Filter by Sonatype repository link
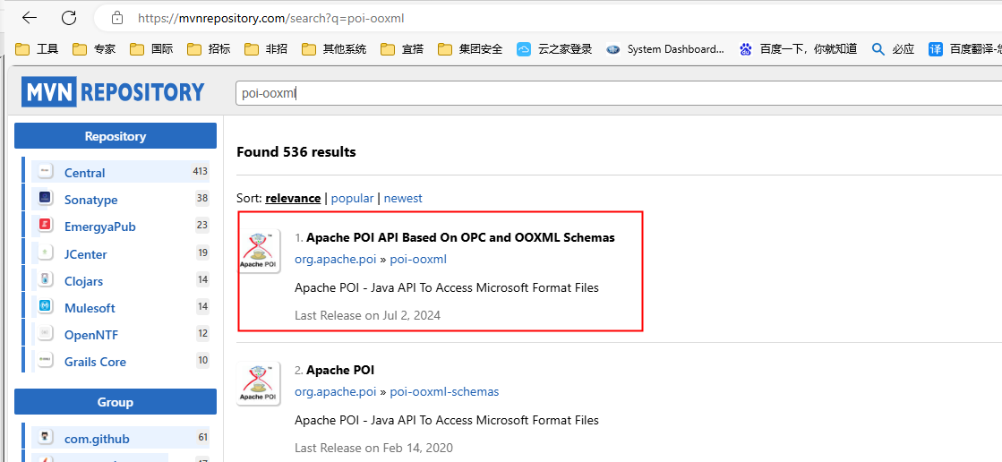The height and width of the screenshot is (462, 1002). click(x=90, y=200)
